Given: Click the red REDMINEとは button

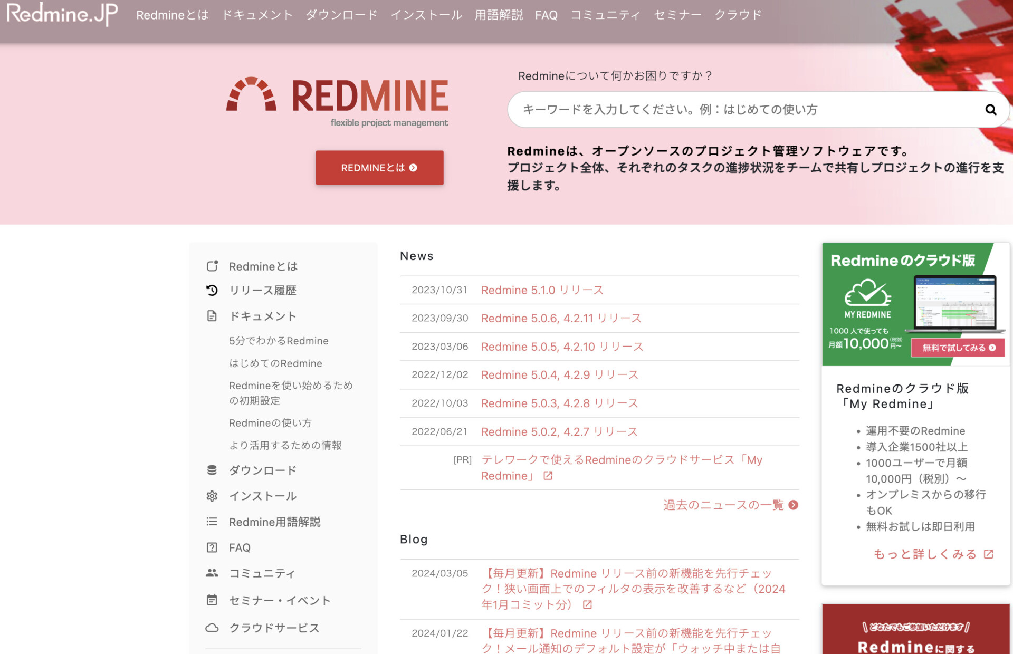Looking at the screenshot, I should tap(379, 168).
